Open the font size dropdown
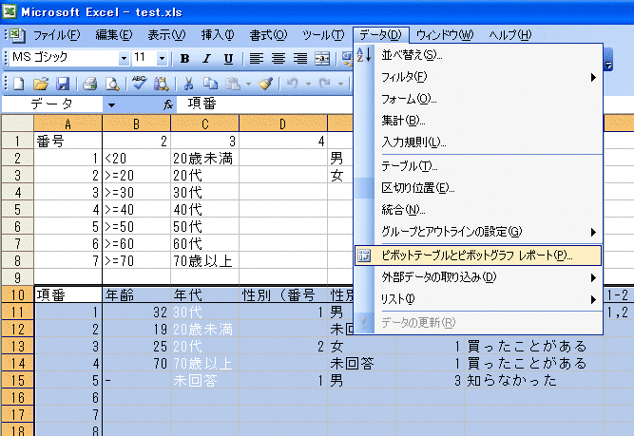The width and height of the screenshot is (634, 436). pyautogui.click(x=163, y=59)
